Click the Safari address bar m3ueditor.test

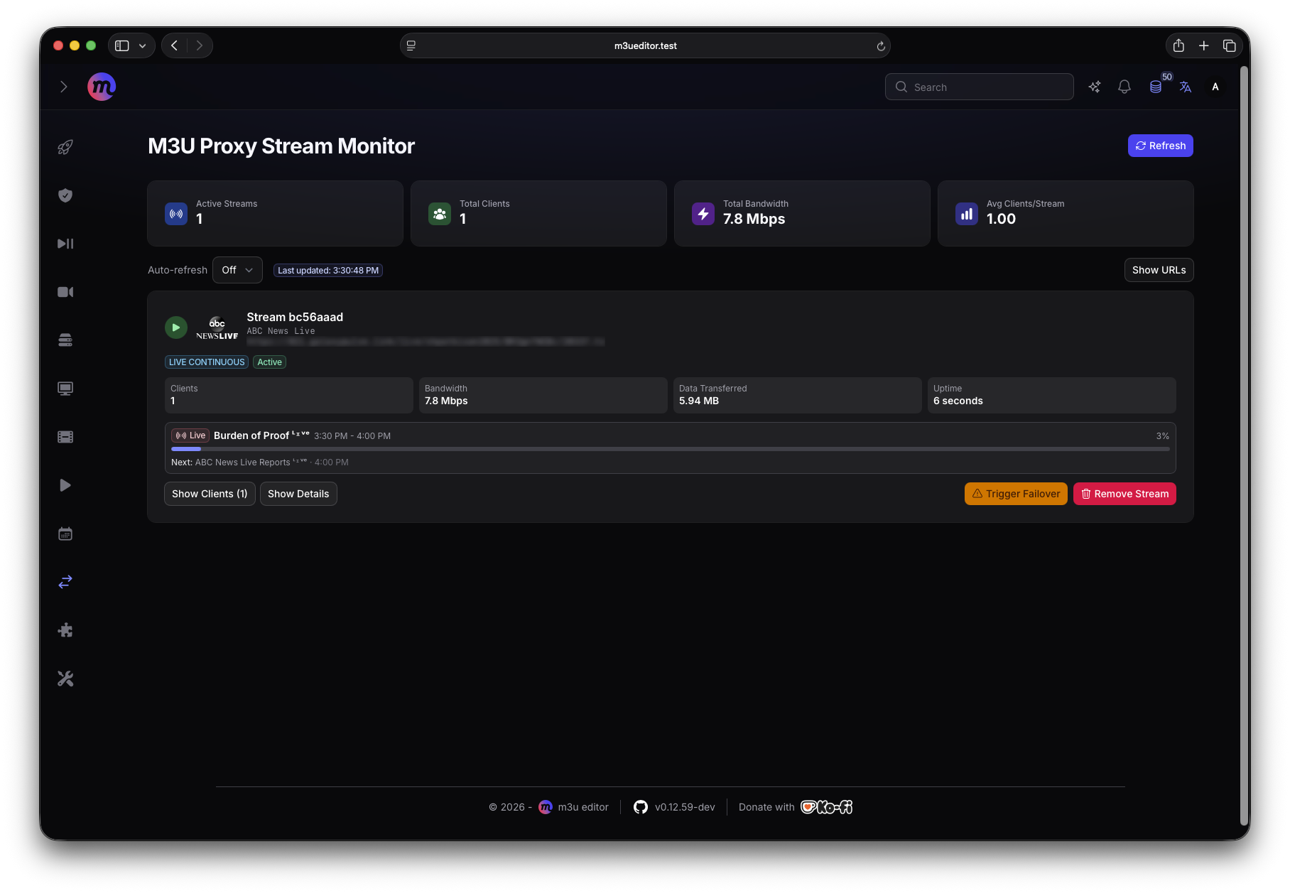coord(645,45)
